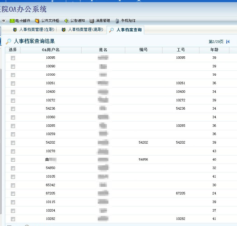The image size is (237, 226).
Task: Click the 手机短信 phone icon
Action: pos(117,21)
